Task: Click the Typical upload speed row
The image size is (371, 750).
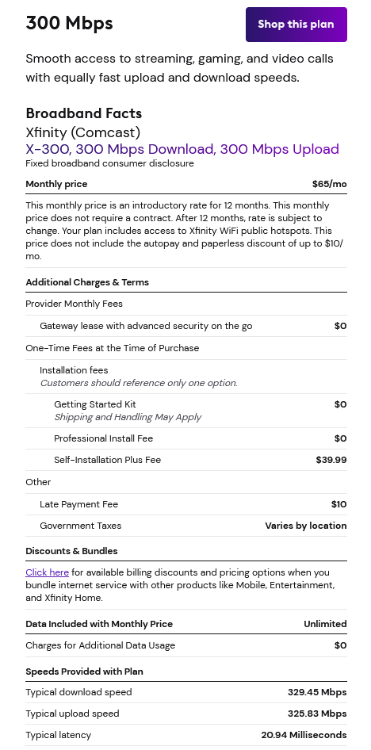Action: tap(186, 714)
